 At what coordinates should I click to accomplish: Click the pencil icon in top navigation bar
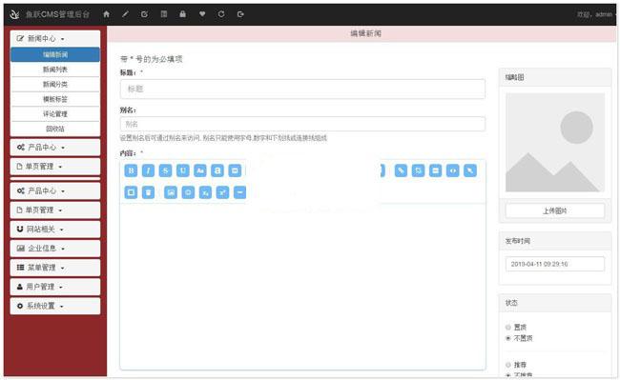[125, 14]
